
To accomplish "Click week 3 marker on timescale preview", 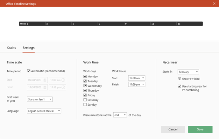I will (x=47, y=24).
